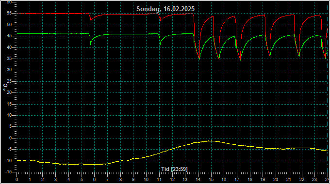
Task: Click the -10 temperature axis label
Action: (8, 161)
